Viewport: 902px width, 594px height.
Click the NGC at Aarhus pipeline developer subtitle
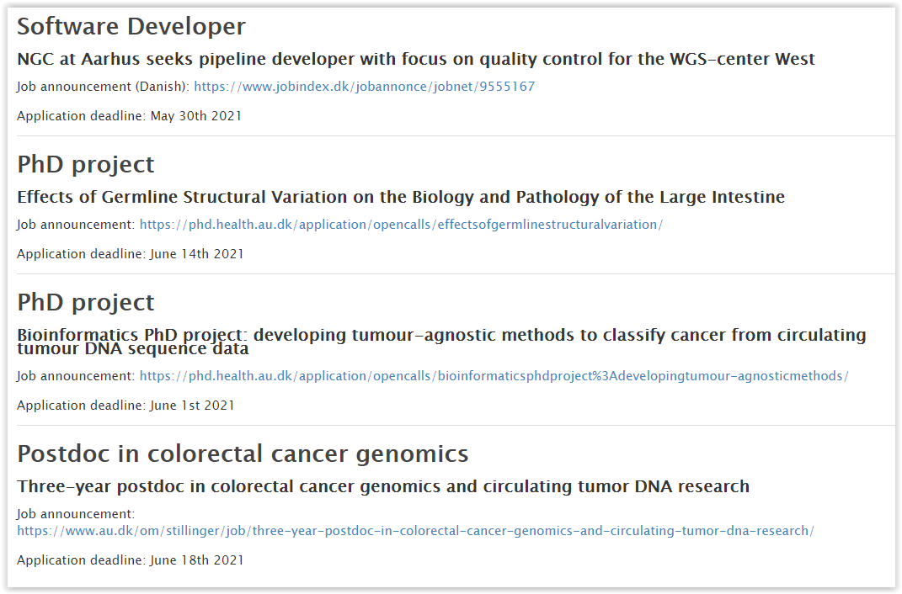416,59
